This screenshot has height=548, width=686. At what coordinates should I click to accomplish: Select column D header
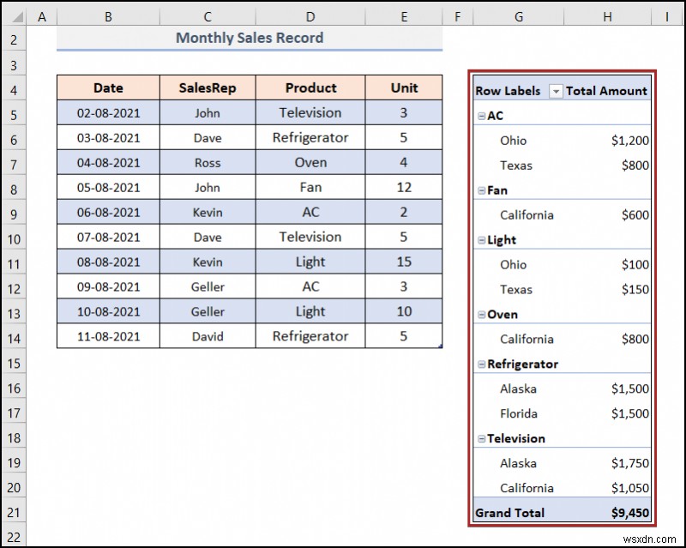tap(310, 16)
